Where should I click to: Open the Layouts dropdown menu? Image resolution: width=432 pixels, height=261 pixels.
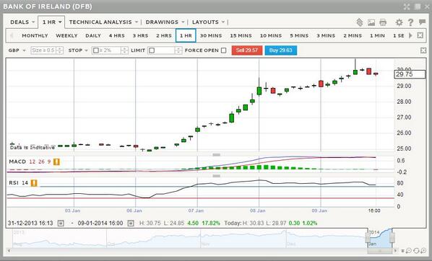[208, 22]
